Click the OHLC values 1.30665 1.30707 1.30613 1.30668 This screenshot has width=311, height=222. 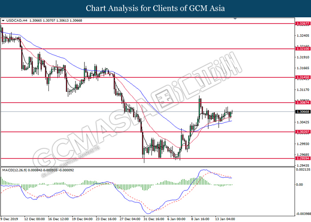tap(56, 20)
